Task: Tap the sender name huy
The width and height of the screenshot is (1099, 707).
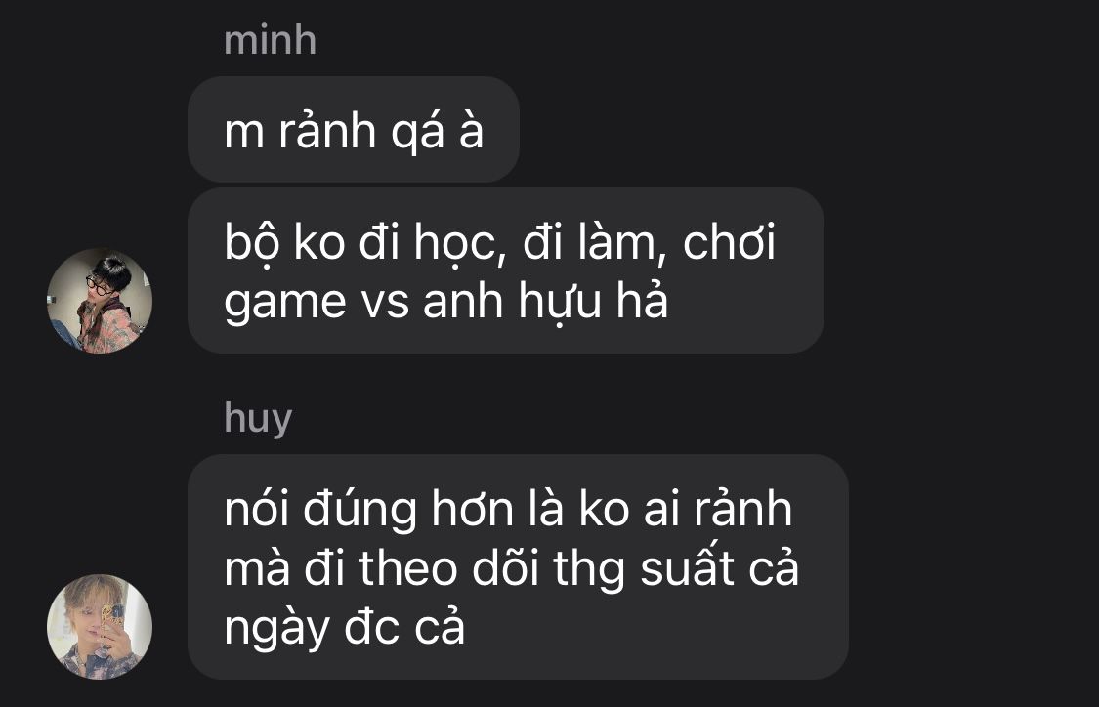Action: coord(258,419)
